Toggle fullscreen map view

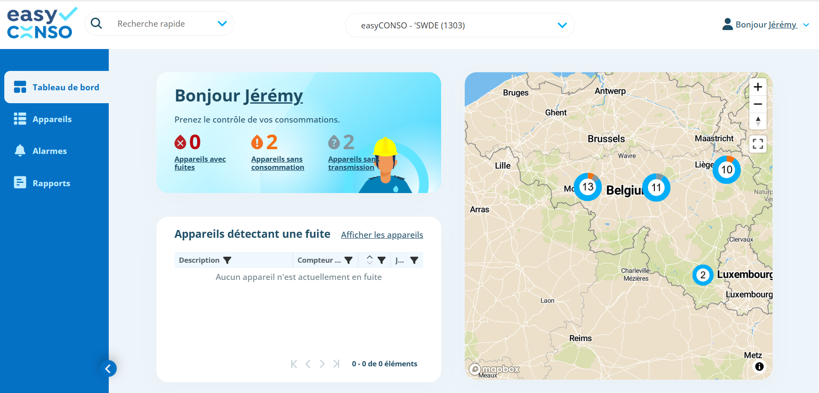coord(758,144)
